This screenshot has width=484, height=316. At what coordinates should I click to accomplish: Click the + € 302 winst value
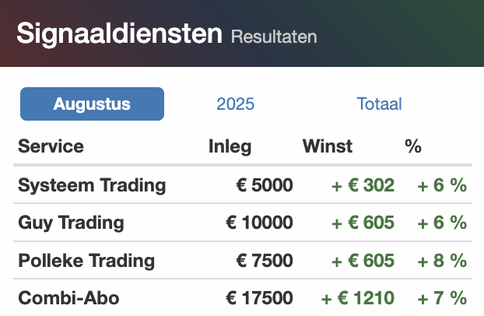click(363, 185)
